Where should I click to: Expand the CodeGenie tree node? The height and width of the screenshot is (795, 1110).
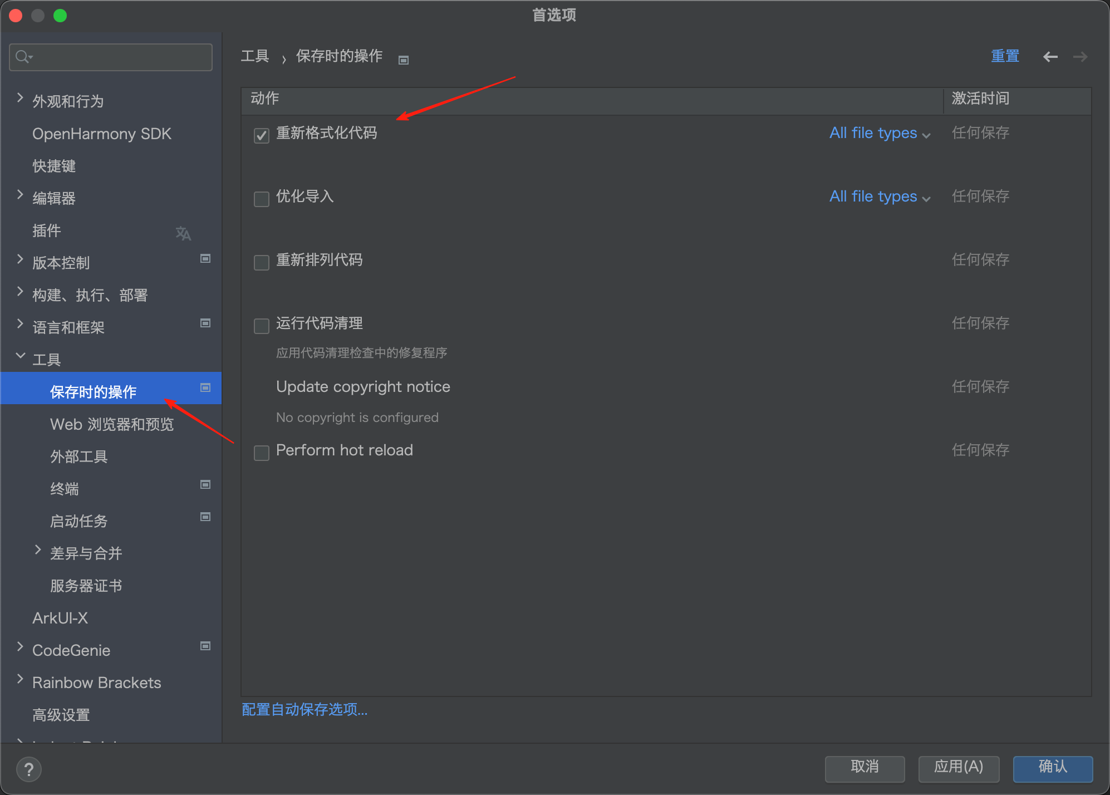(20, 647)
